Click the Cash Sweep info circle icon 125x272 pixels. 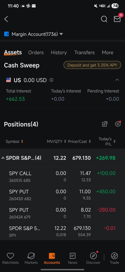51,80
